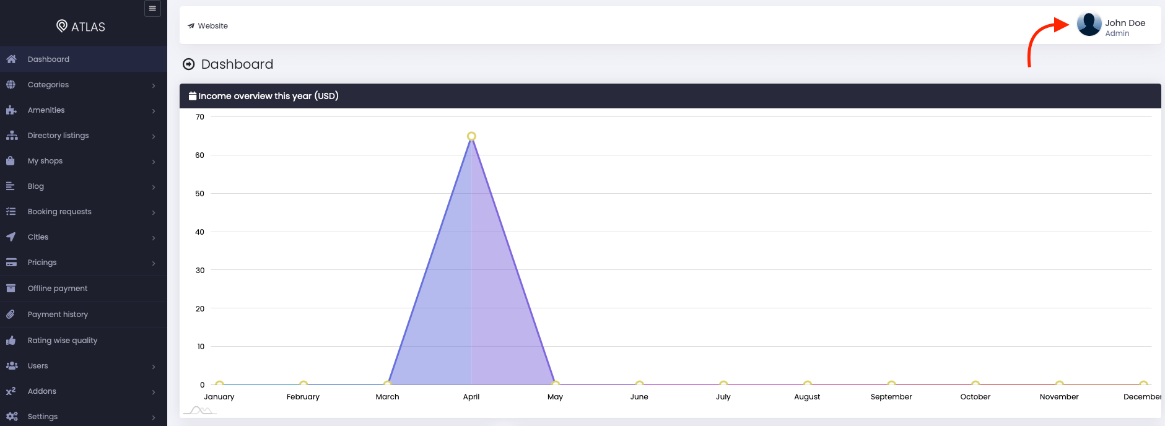This screenshot has height=426, width=1165.
Task: Click the April data point on chart
Action: click(471, 136)
